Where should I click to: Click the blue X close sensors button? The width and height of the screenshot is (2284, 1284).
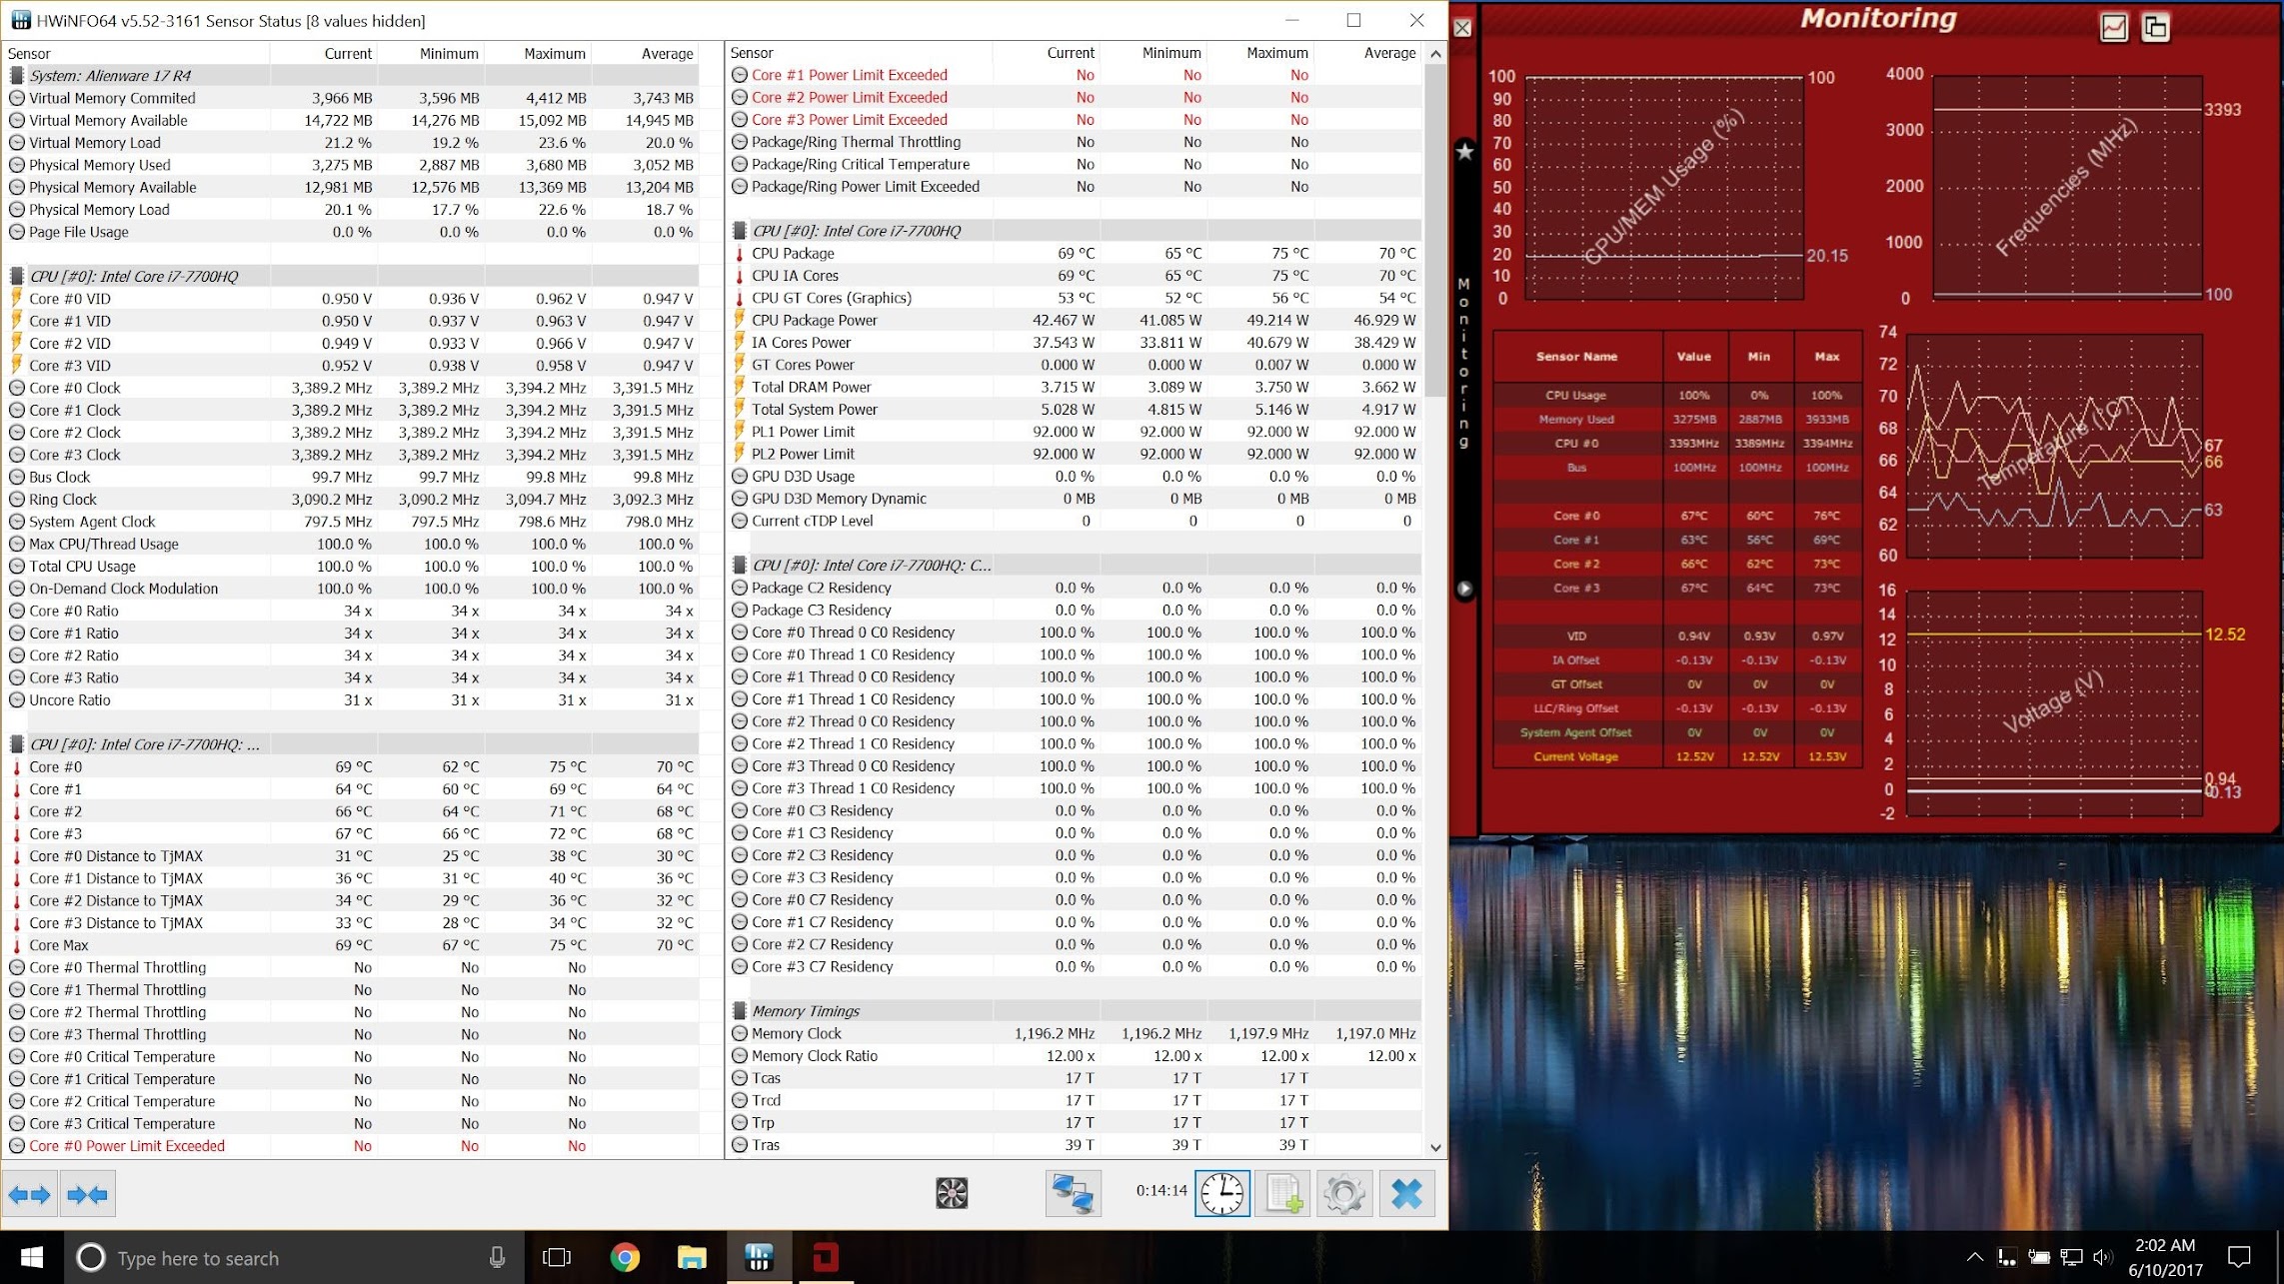click(1406, 1194)
